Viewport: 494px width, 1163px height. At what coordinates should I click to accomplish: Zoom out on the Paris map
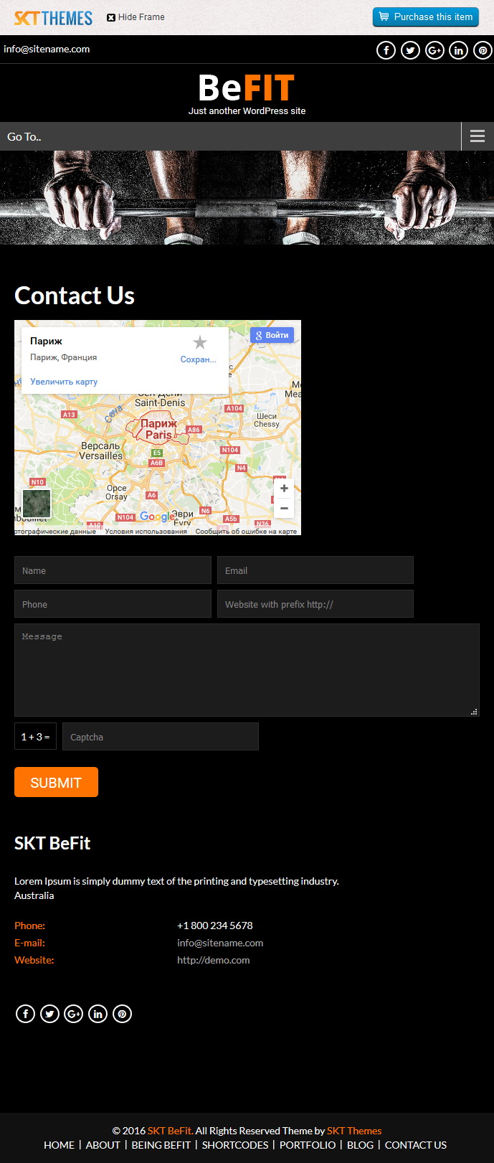[x=284, y=508]
